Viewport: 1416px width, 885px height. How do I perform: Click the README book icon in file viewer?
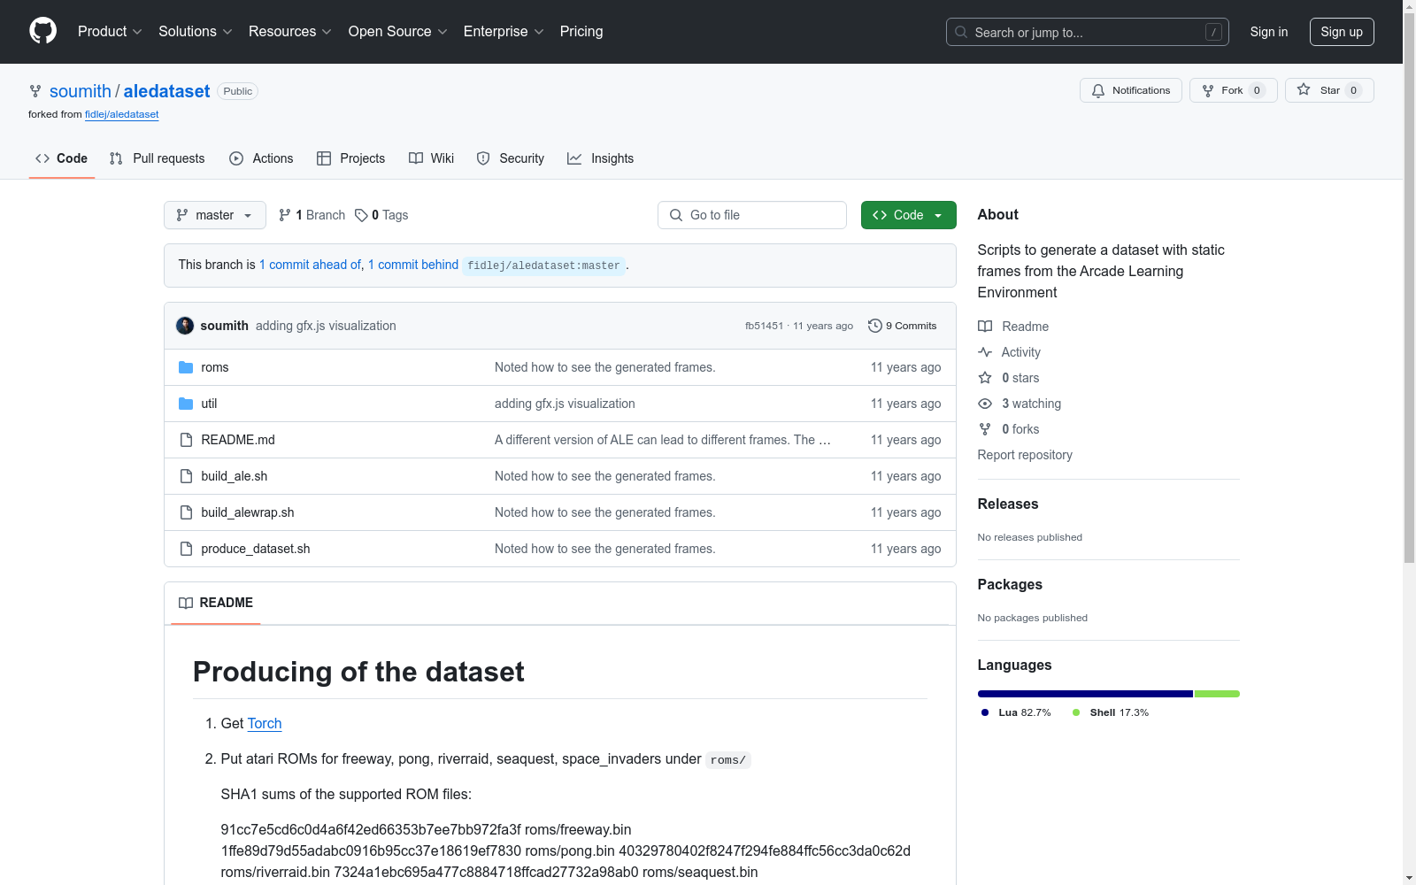click(186, 603)
